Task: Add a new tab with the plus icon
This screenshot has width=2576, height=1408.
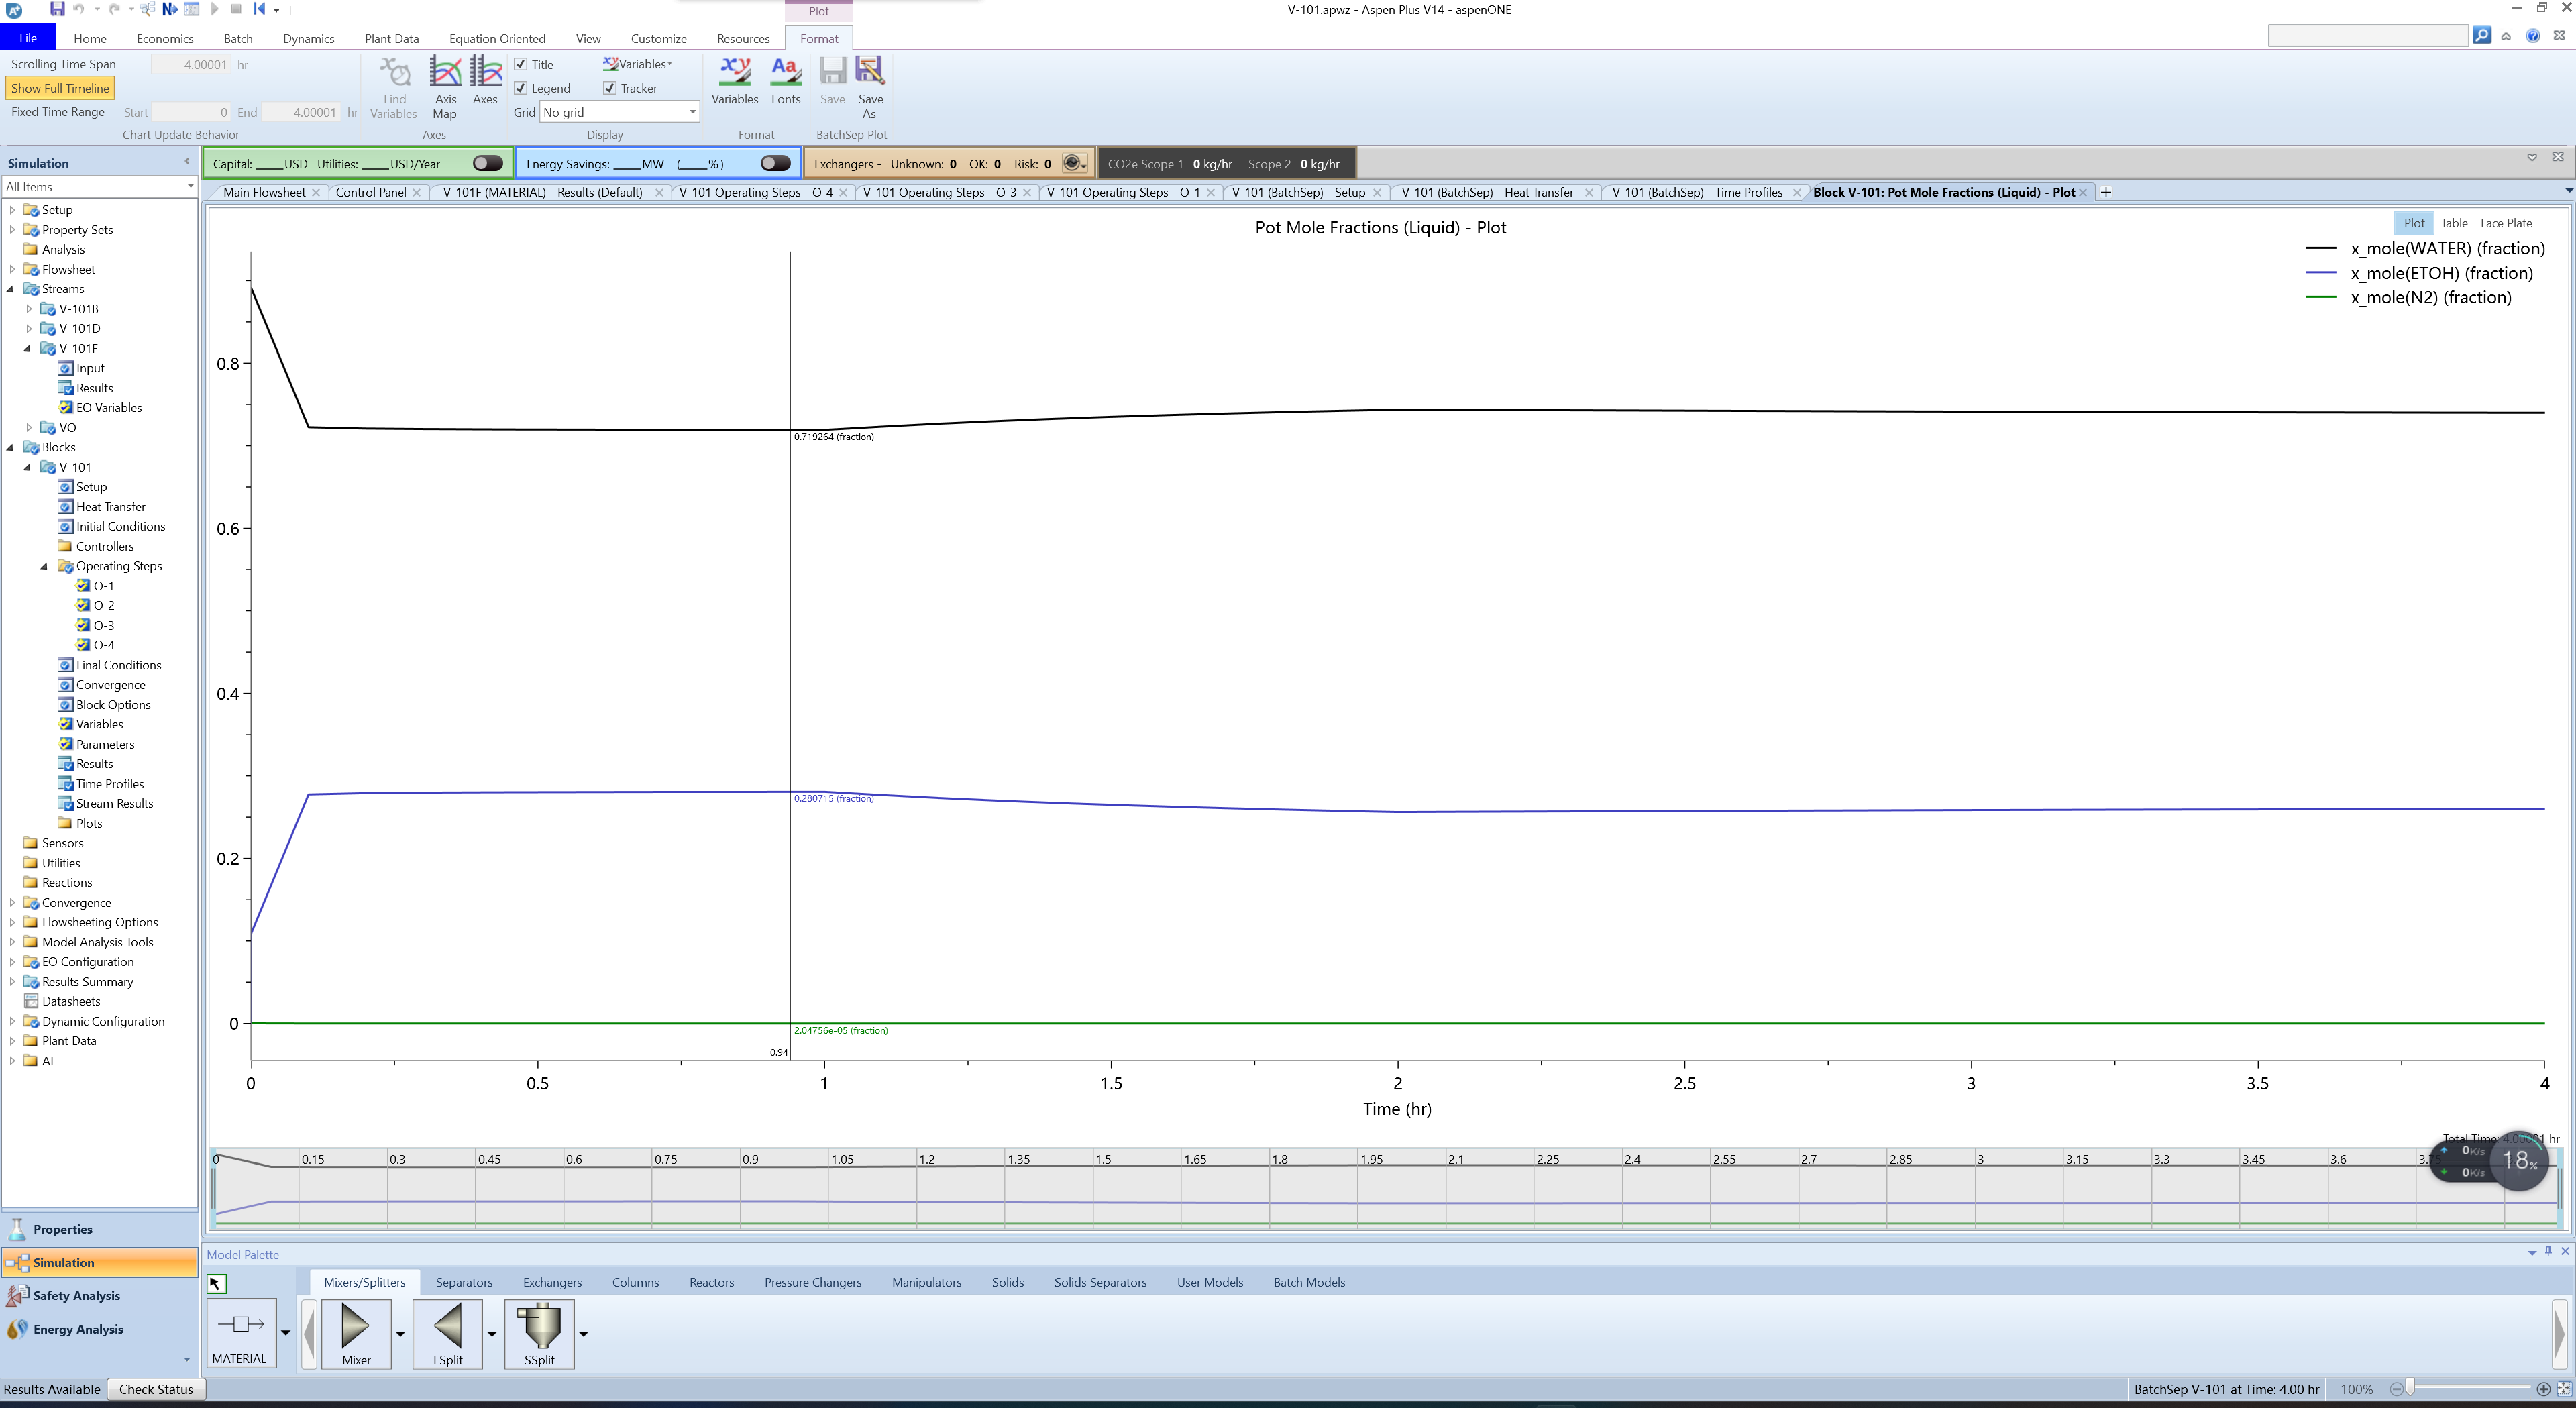Action: tap(2106, 192)
